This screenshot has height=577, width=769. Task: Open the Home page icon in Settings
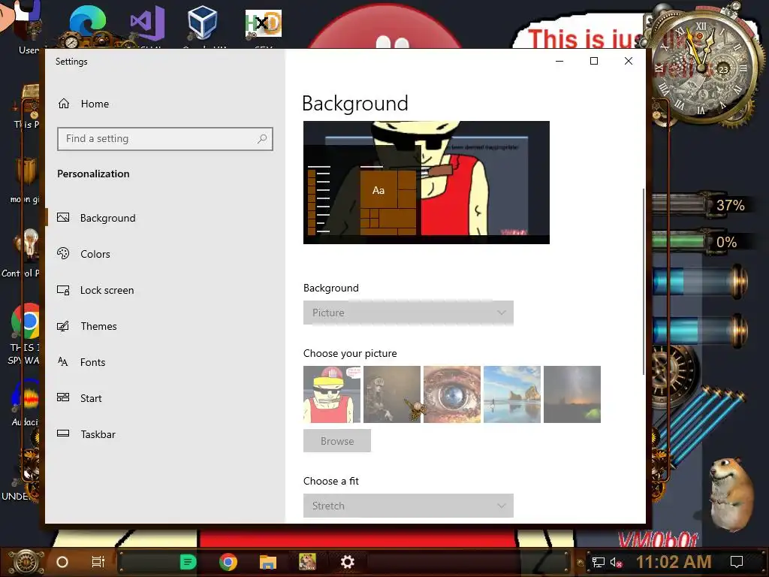(64, 104)
